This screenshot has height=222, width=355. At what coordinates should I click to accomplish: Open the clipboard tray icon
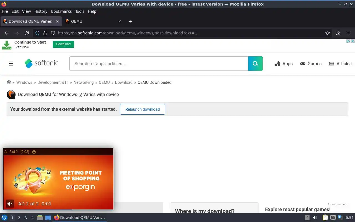click(325, 218)
